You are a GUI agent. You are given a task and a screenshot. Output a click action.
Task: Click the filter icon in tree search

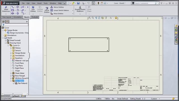tap(3, 25)
